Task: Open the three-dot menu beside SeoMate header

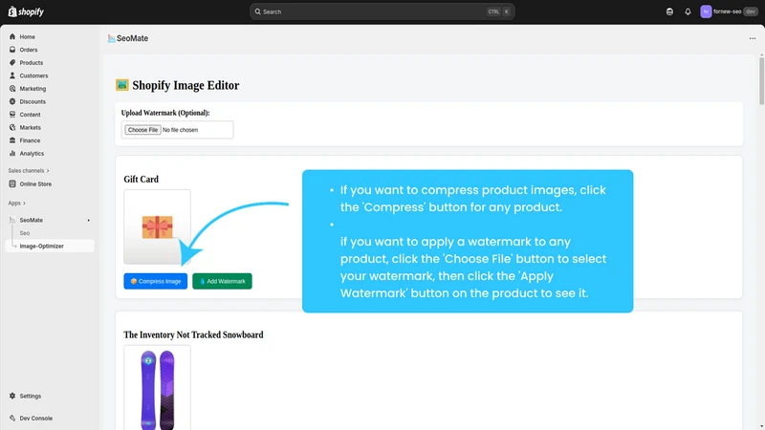Action: (753, 38)
